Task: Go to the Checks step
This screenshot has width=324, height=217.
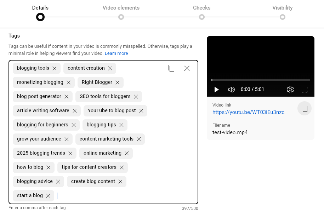Action: 202,17
